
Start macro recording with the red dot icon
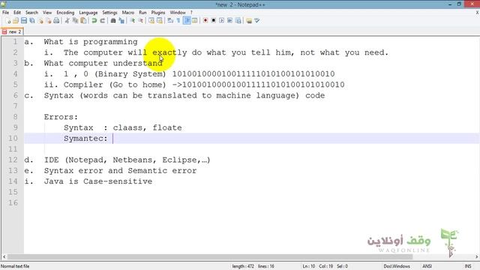pos(205,20)
